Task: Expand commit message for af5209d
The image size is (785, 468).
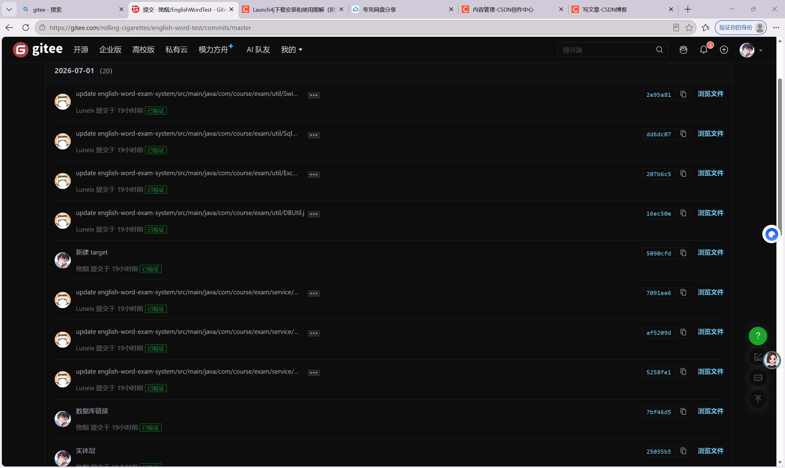Action: pos(314,333)
